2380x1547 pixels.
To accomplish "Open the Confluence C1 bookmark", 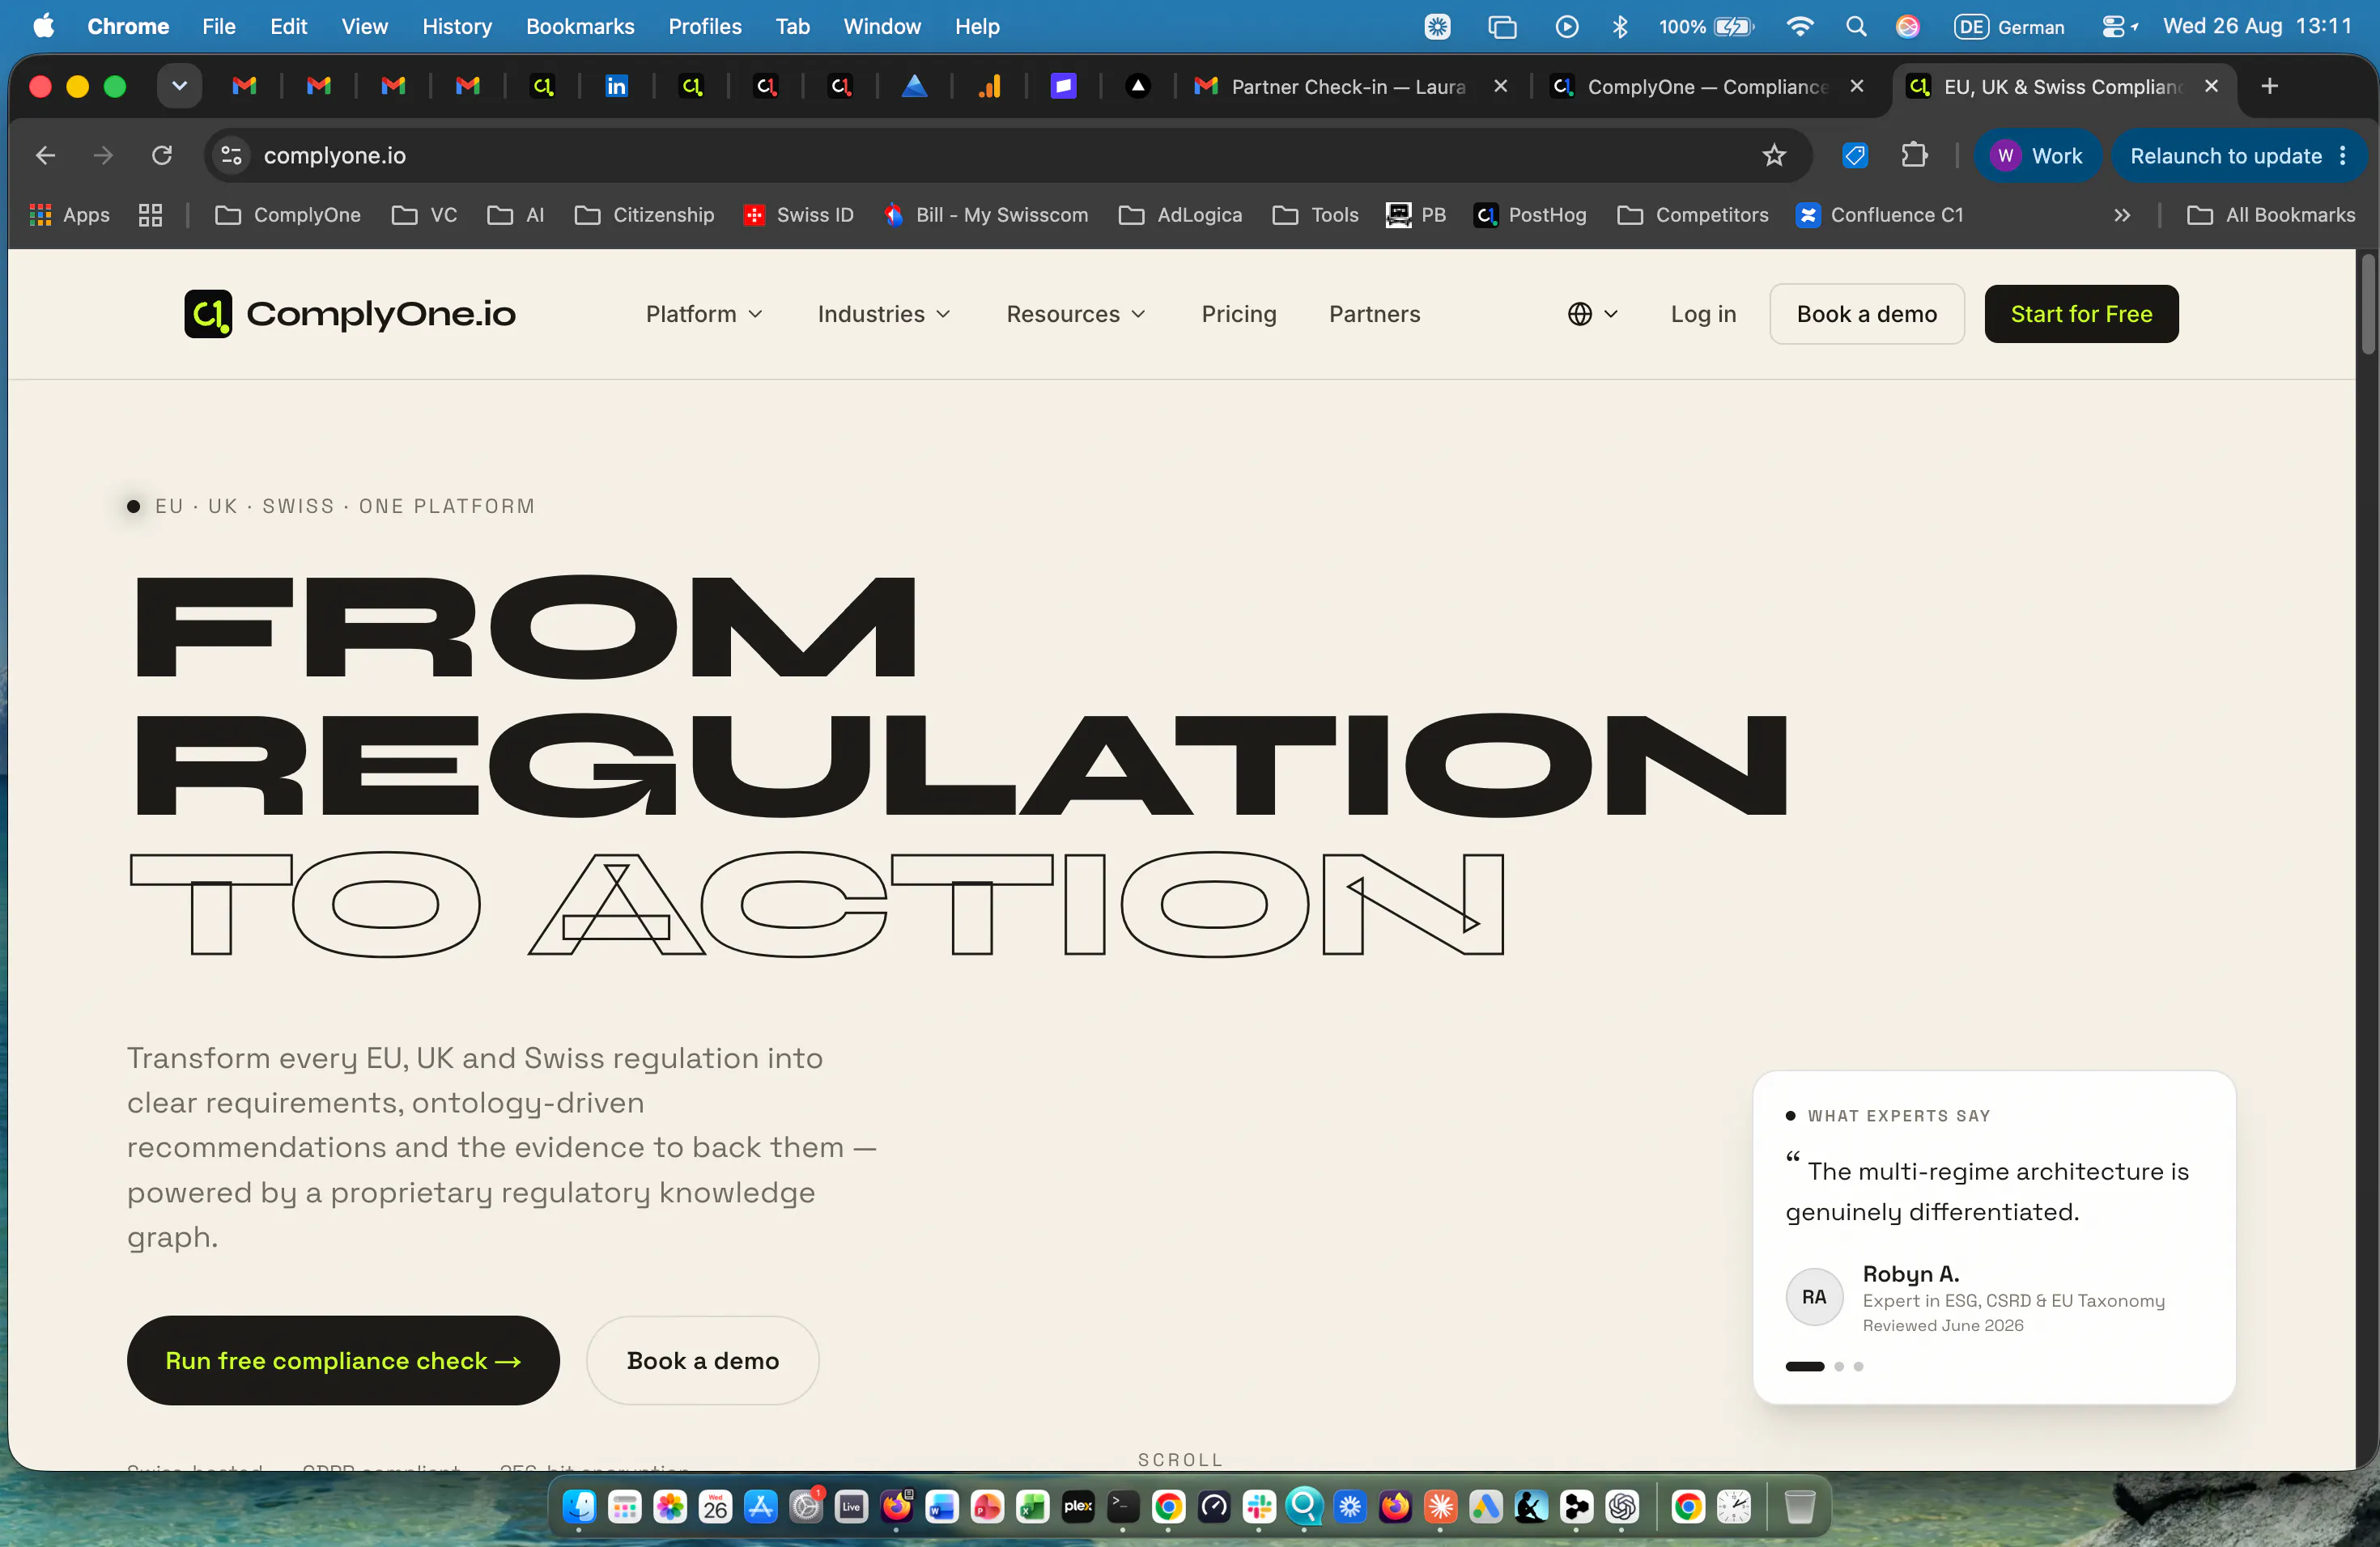I will click(x=1880, y=215).
